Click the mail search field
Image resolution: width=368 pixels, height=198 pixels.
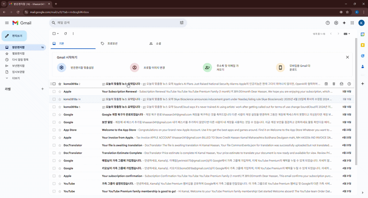[117, 23]
